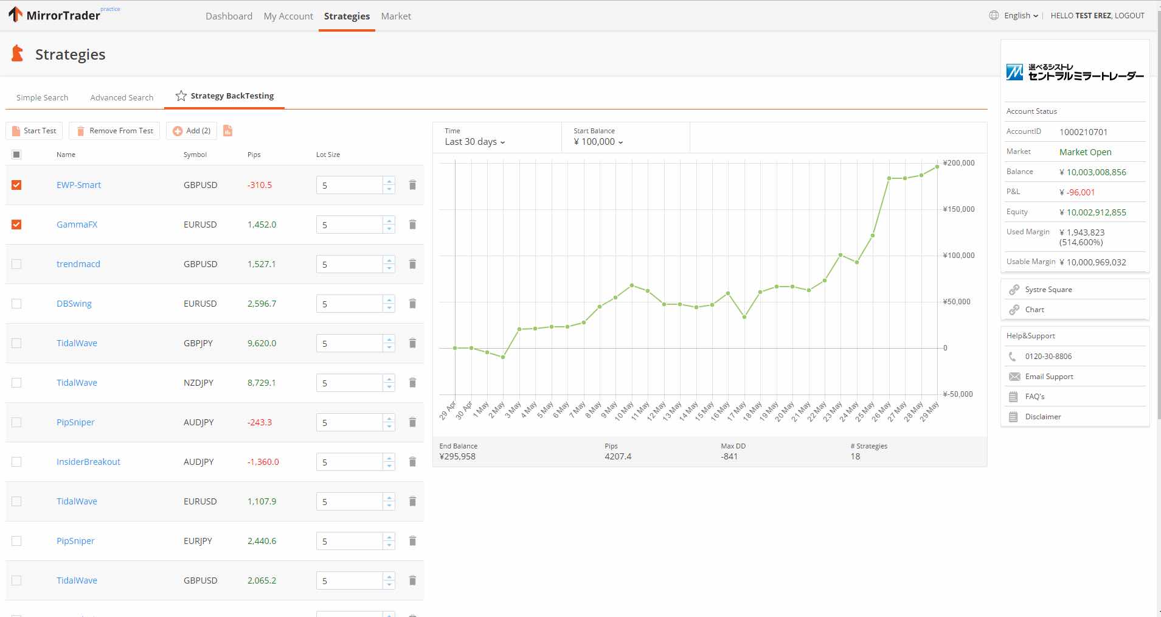This screenshot has width=1161, height=617.
Task: Click the globe language icon
Action: (x=994, y=16)
